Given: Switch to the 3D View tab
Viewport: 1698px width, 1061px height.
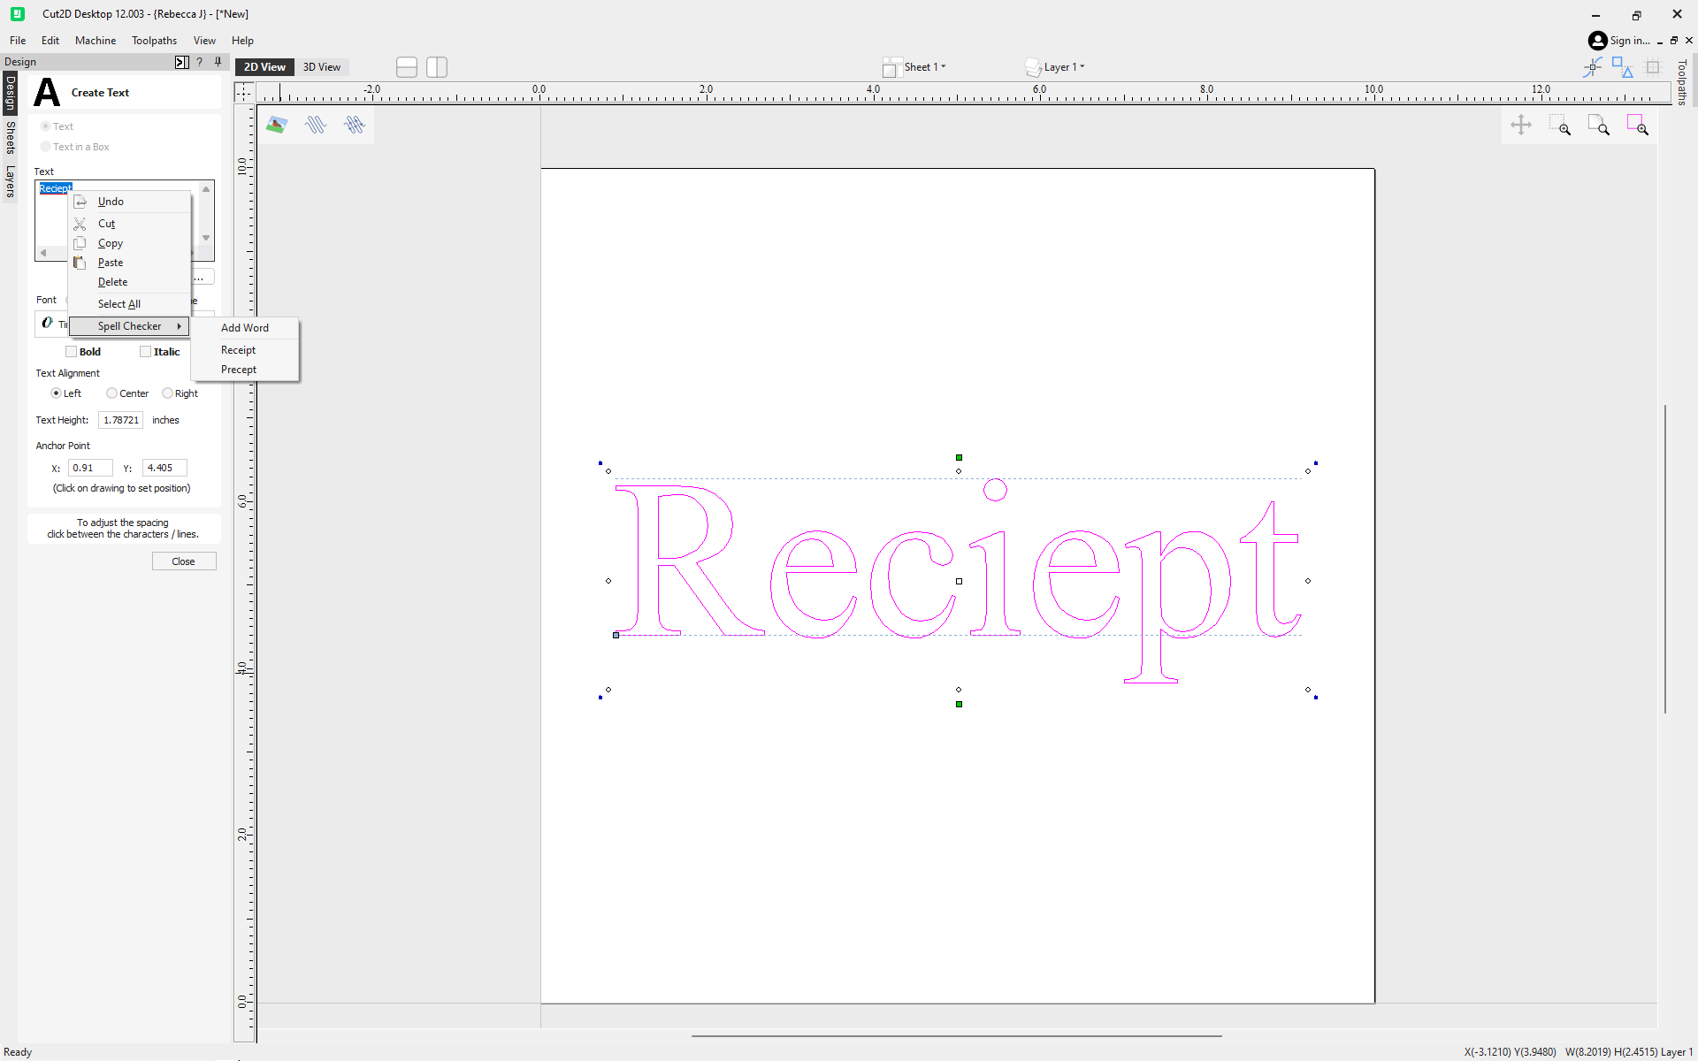Looking at the screenshot, I should pyautogui.click(x=322, y=67).
